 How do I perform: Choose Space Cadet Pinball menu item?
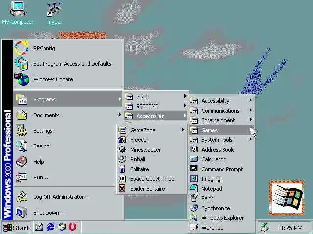point(152,179)
